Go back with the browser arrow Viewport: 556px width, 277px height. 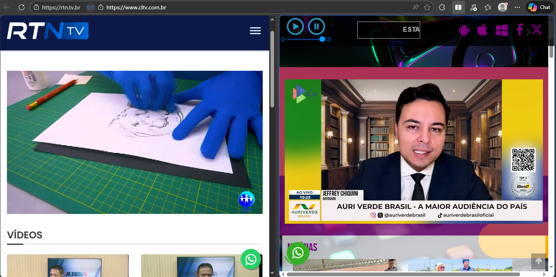pyautogui.click(x=7, y=7)
